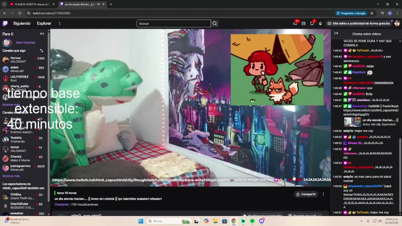Open the Charlando category link

(x=61, y=204)
